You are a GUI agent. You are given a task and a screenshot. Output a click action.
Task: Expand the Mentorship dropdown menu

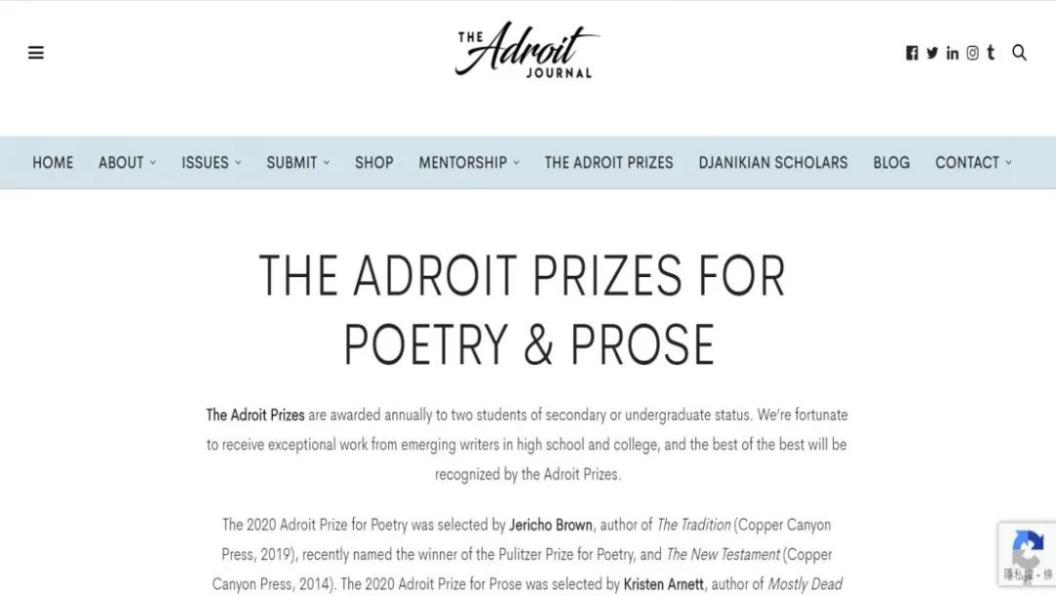click(468, 162)
